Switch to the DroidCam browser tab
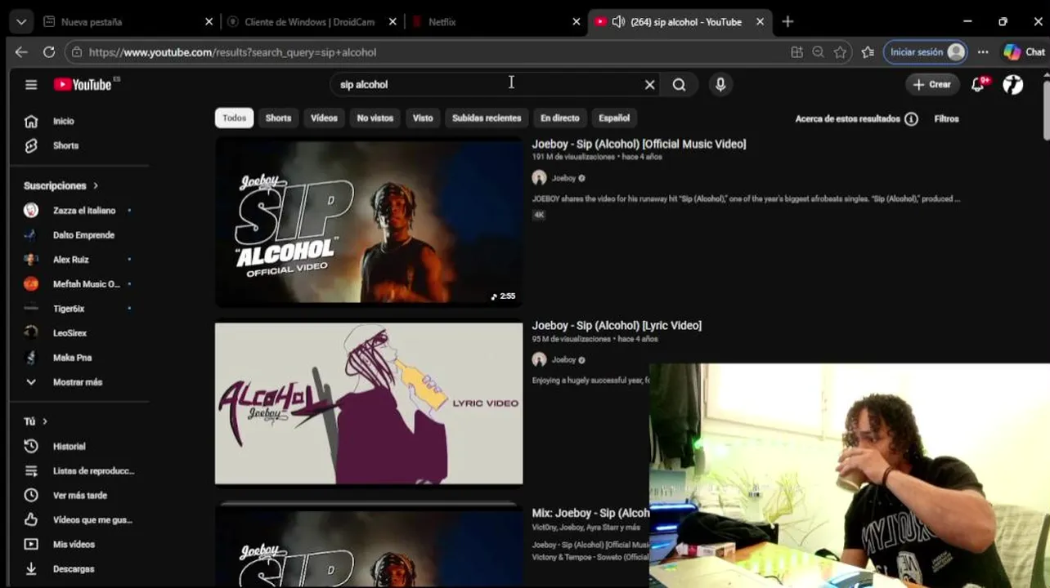Screen dimensions: 1050x588 [x=311, y=22]
